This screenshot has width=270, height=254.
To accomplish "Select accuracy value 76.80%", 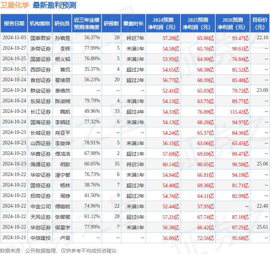I will [x=92, y=59].
